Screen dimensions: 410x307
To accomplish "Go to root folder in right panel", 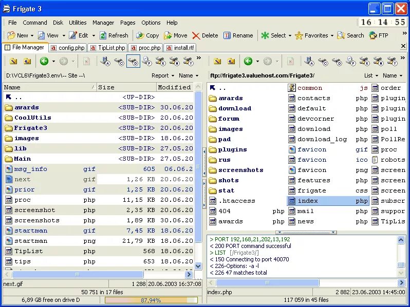I will pos(217,61).
